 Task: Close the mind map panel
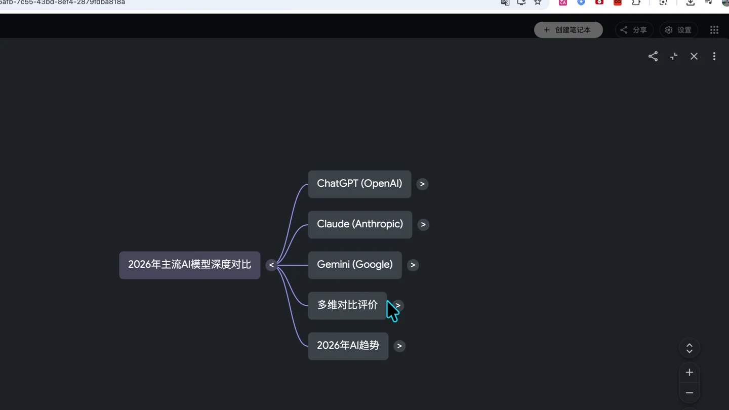pyautogui.click(x=694, y=56)
